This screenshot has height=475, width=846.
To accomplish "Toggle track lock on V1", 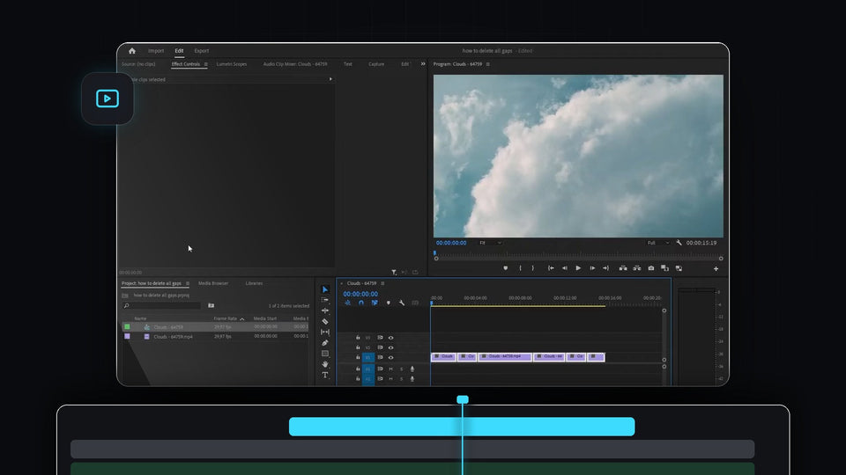I will point(358,357).
